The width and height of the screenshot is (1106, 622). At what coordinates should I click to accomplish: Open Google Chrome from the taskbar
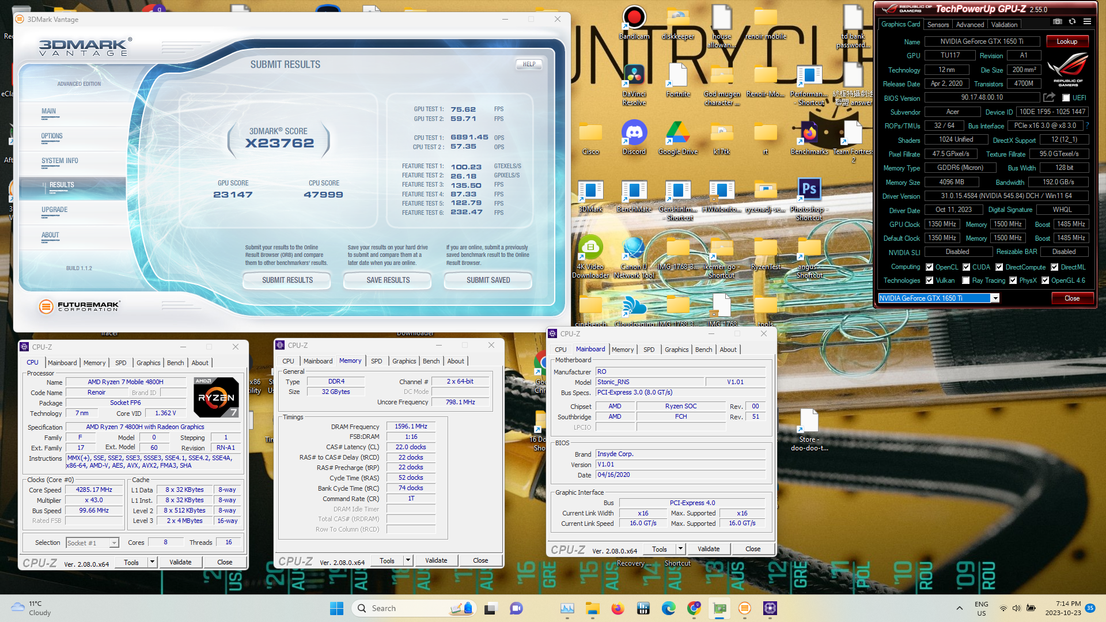pos(694,608)
